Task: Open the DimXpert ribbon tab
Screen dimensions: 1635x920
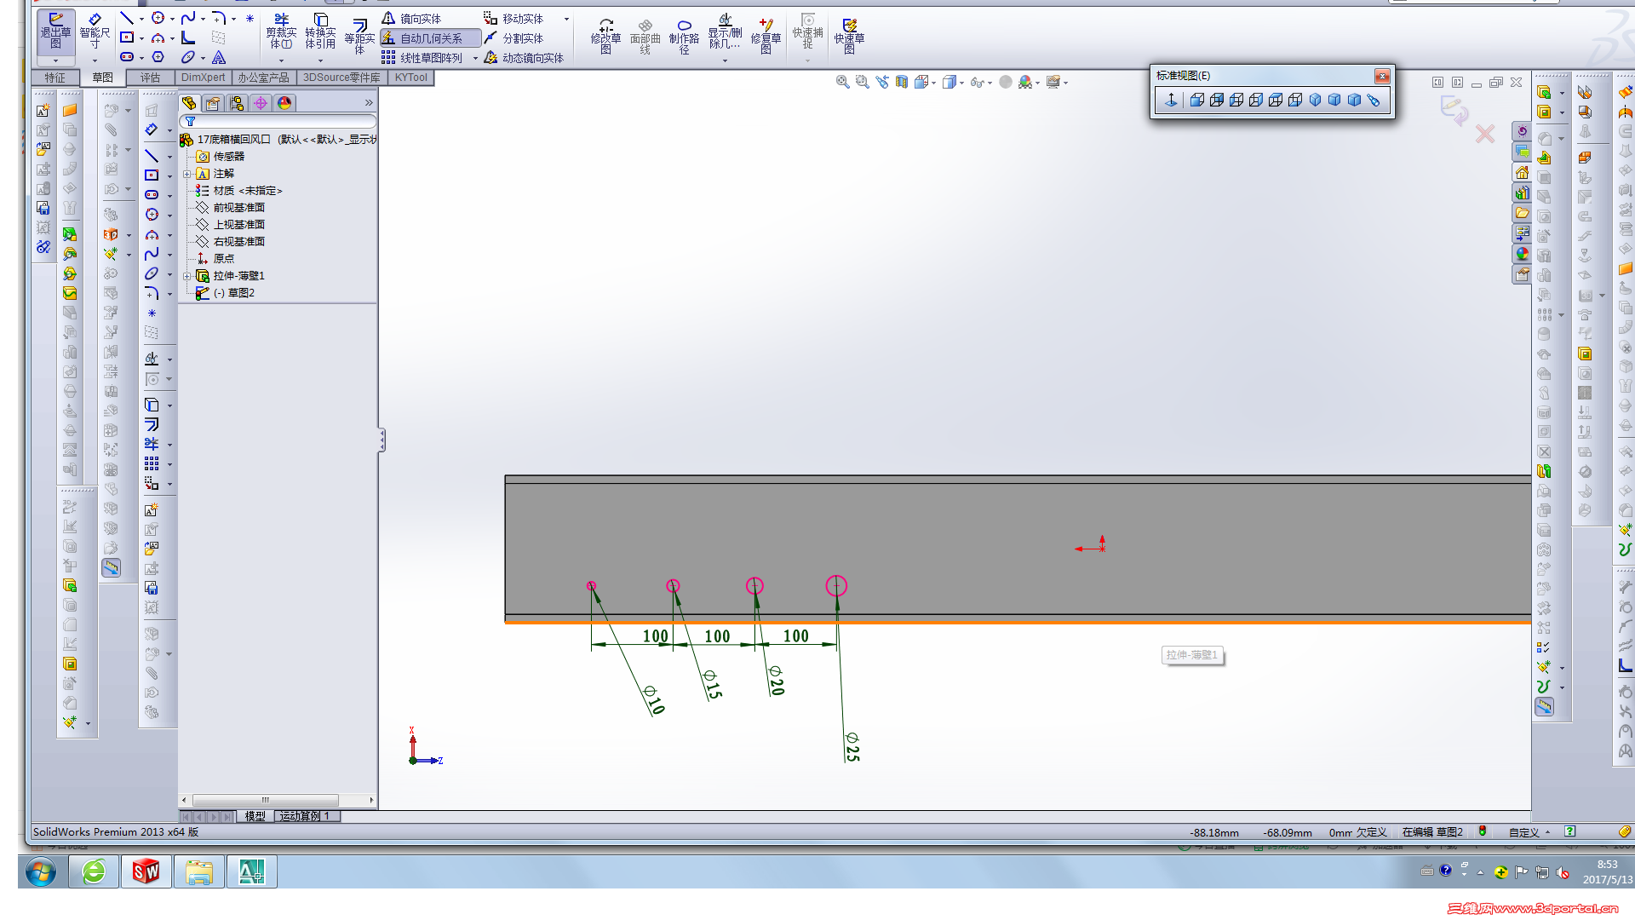Action: tap(203, 78)
